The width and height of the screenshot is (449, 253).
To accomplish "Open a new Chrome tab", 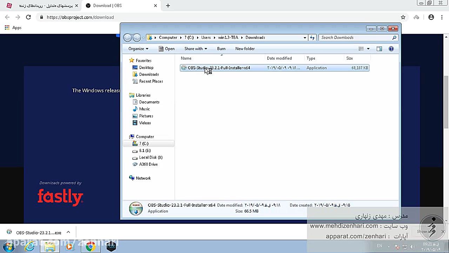I will pyautogui.click(x=168, y=6).
